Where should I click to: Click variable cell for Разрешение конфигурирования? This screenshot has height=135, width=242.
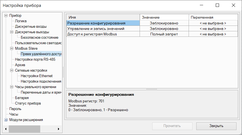[x=213, y=23]
